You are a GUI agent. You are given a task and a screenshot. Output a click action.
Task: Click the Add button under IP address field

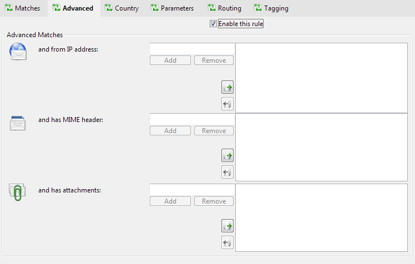point(170,60)
